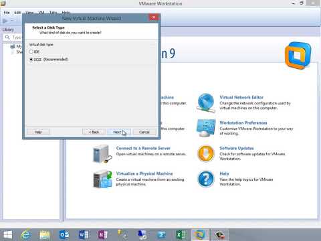The height and width of the screenshot is (241, 321).
Task: Open the Virtual Network Editor link
Action: 241,97
